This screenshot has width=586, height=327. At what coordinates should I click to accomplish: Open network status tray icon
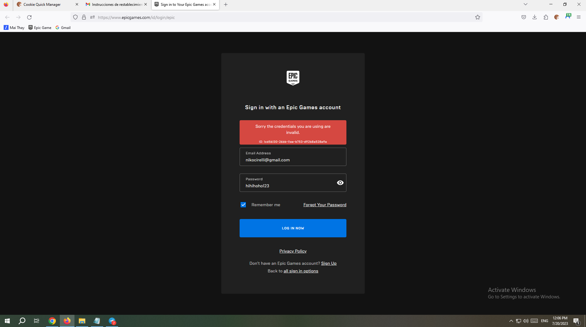pyautogui.click(x=519, y=321)
